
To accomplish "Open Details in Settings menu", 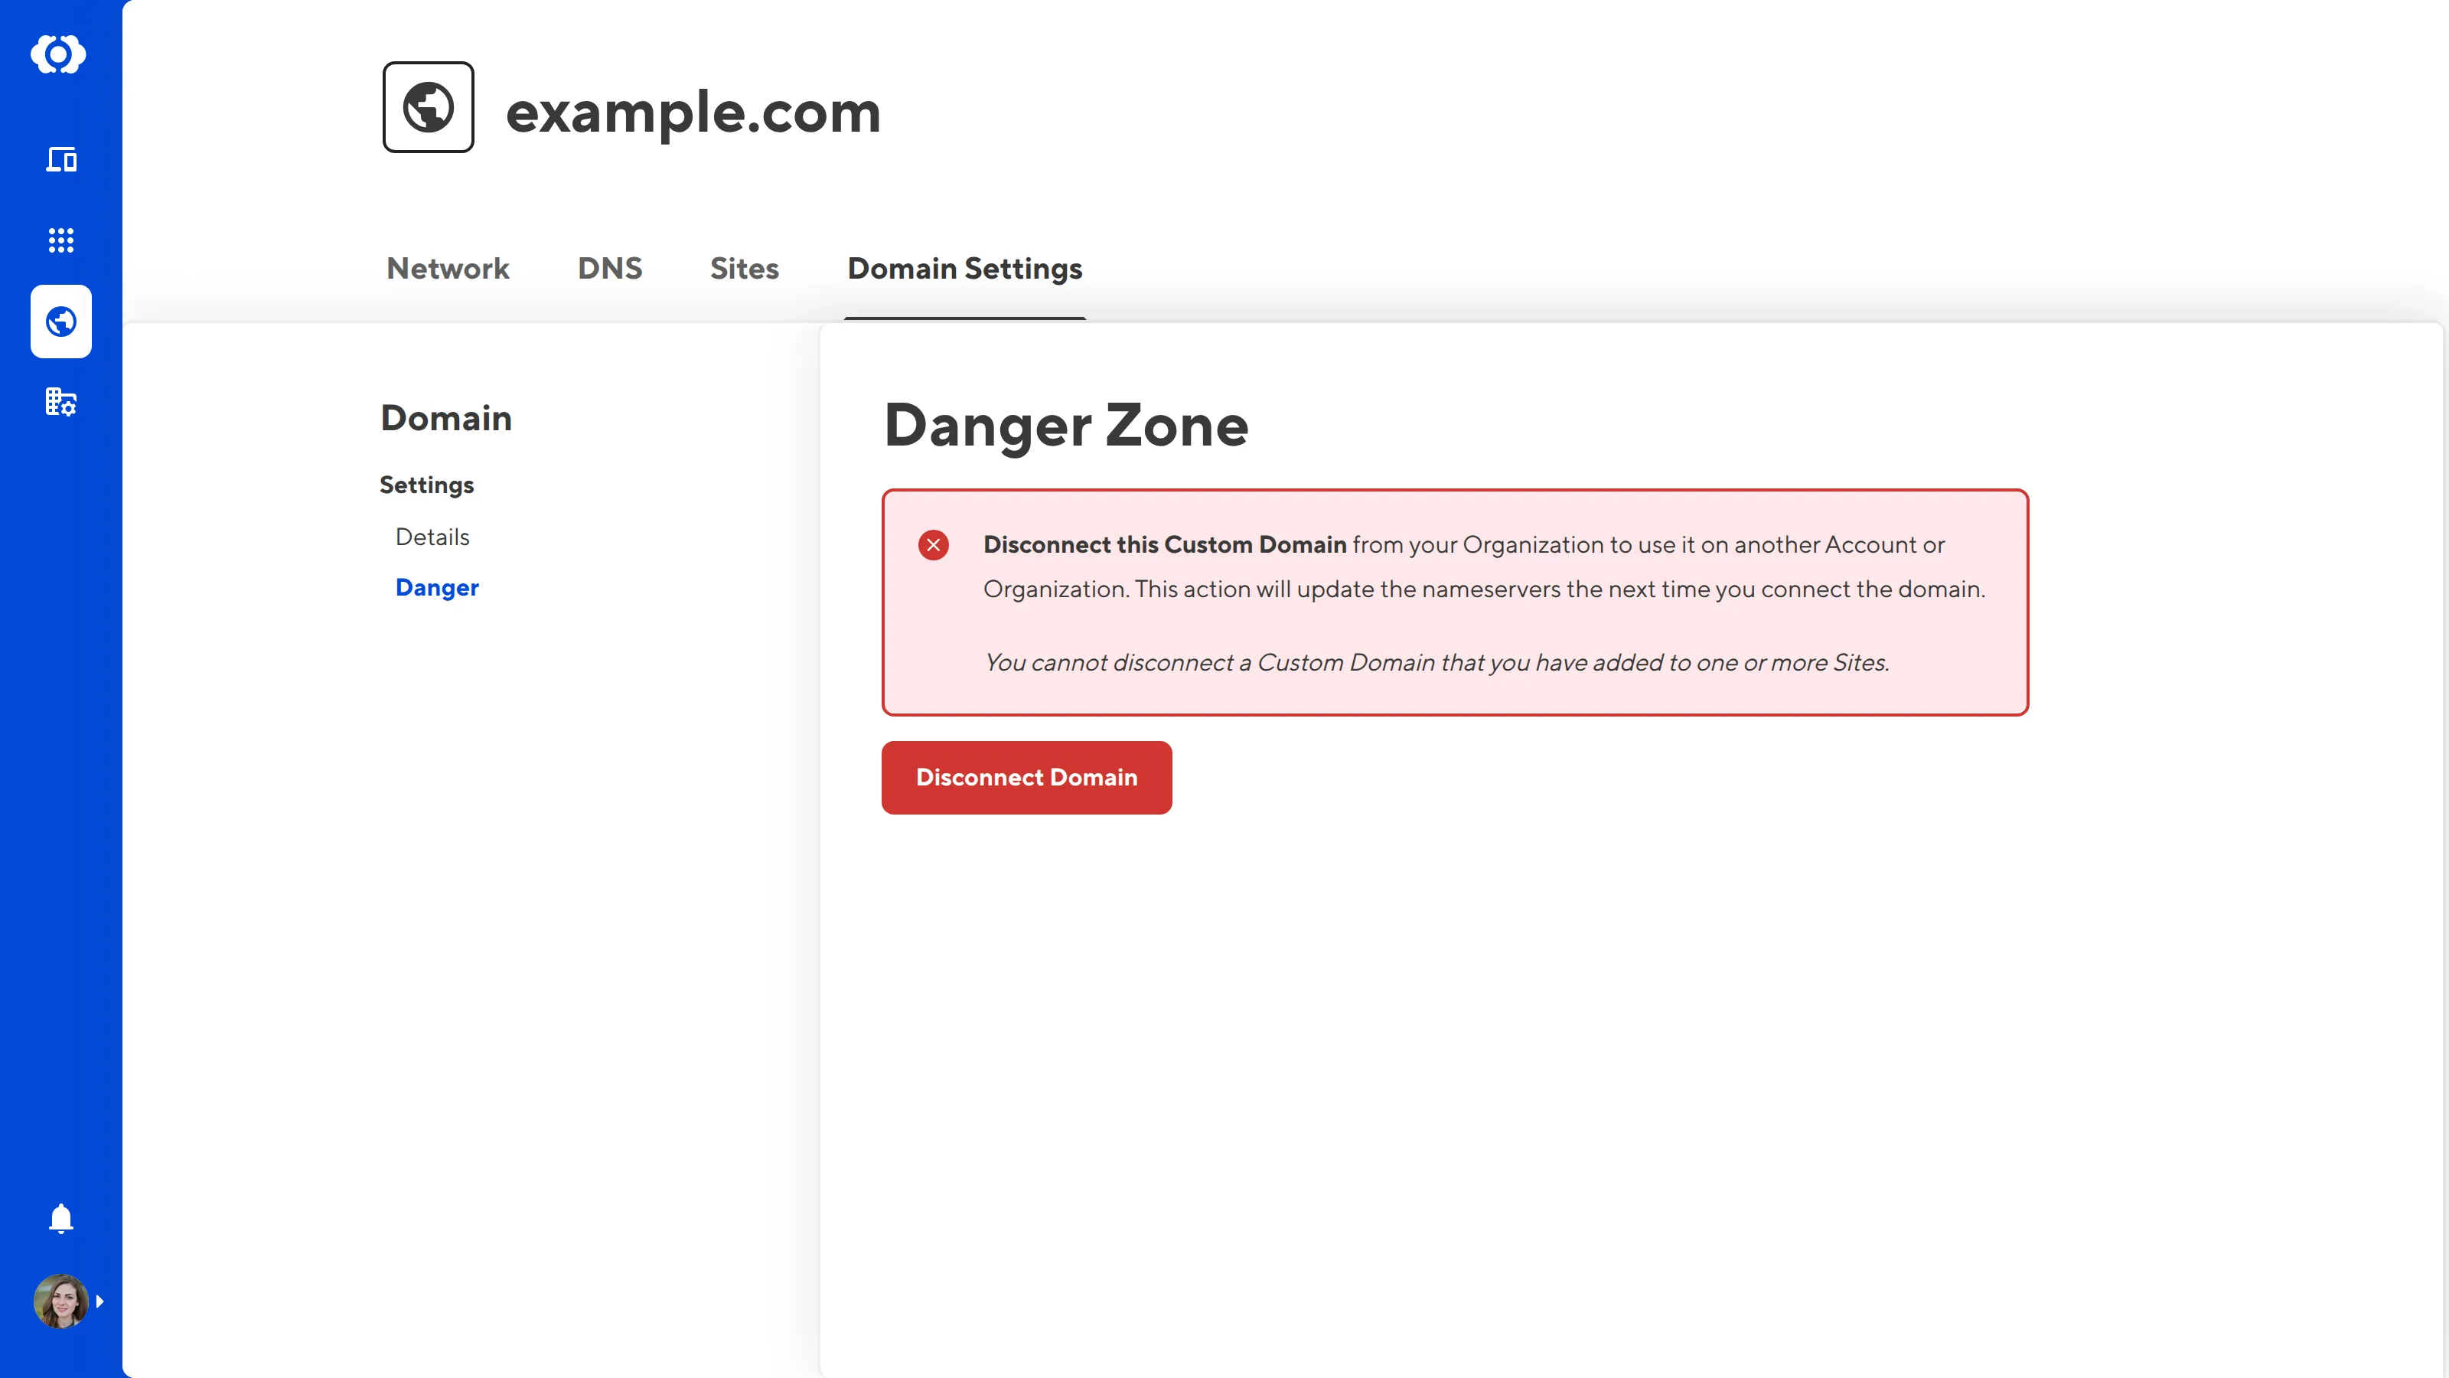I will (432, 537).
